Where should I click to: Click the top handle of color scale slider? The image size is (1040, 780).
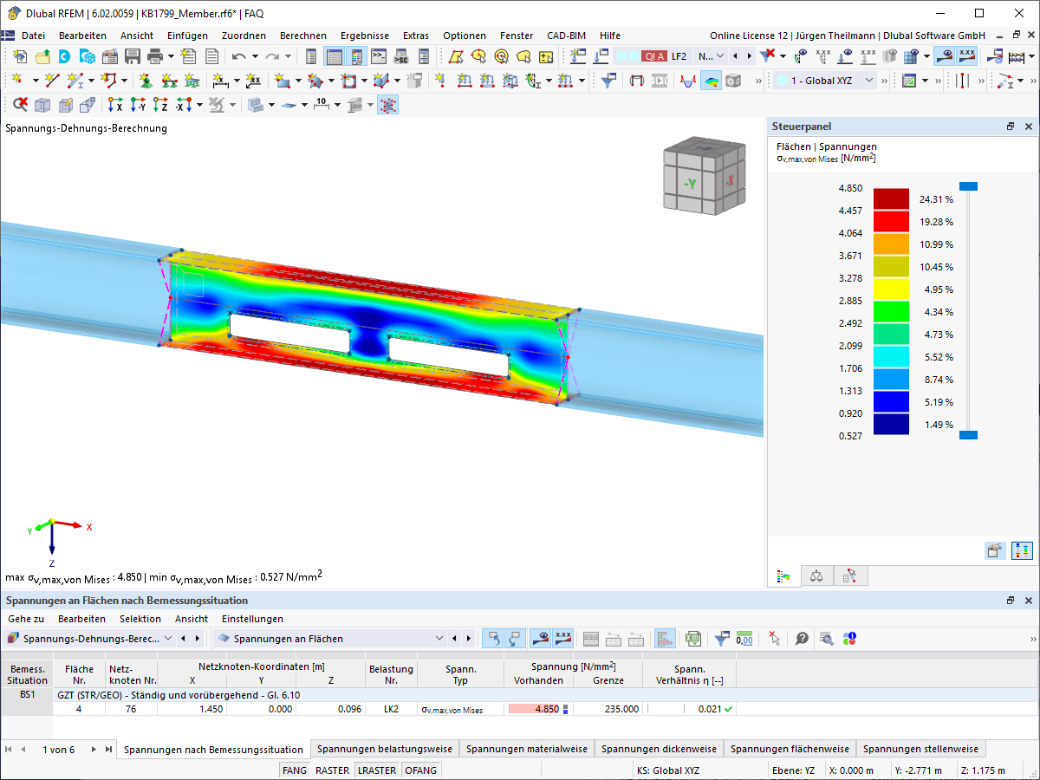click(968, 186)
